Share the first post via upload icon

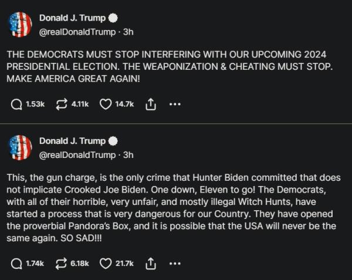coord(150,104)
